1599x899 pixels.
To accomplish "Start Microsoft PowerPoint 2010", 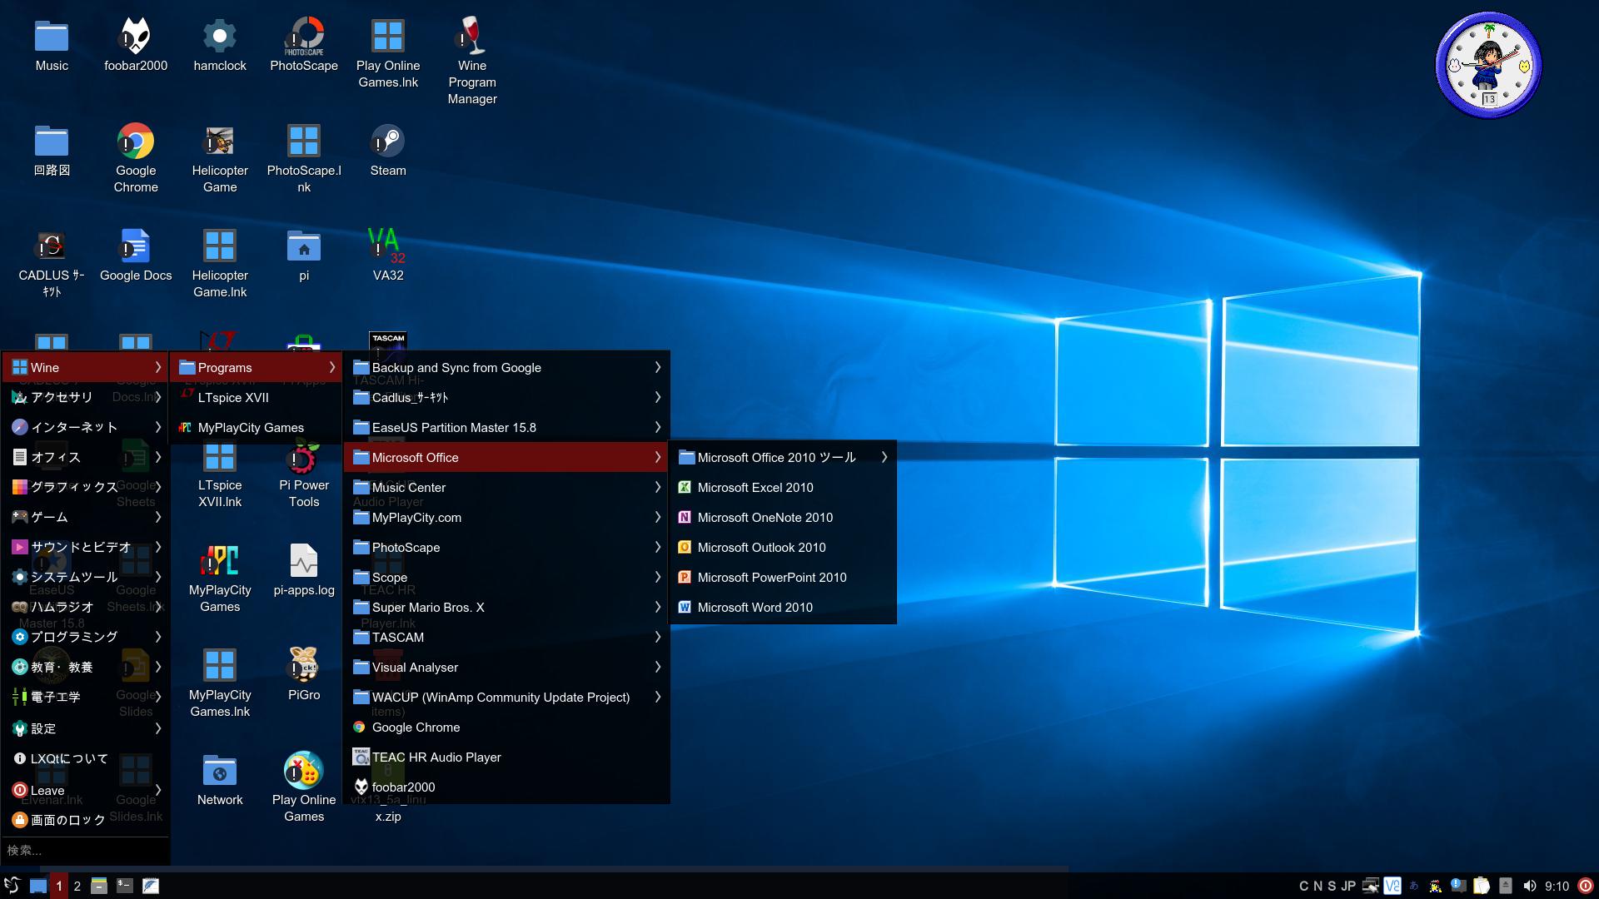I will (x=771, y=578).
